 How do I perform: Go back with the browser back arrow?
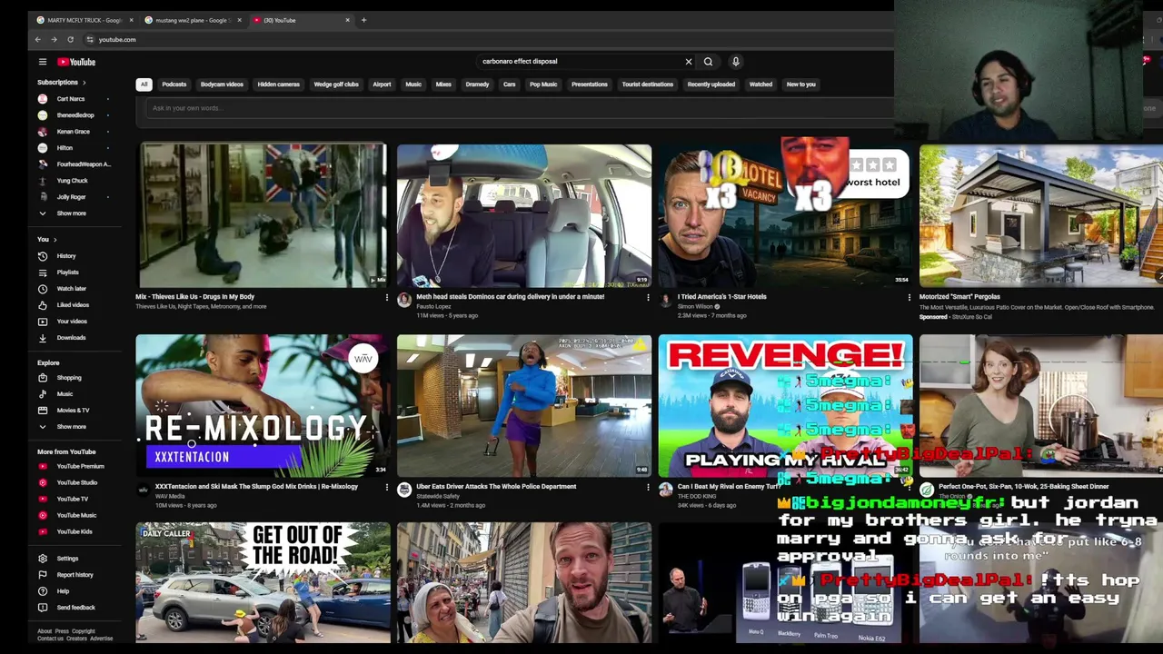pyautogui.click(x=37, y=39)
